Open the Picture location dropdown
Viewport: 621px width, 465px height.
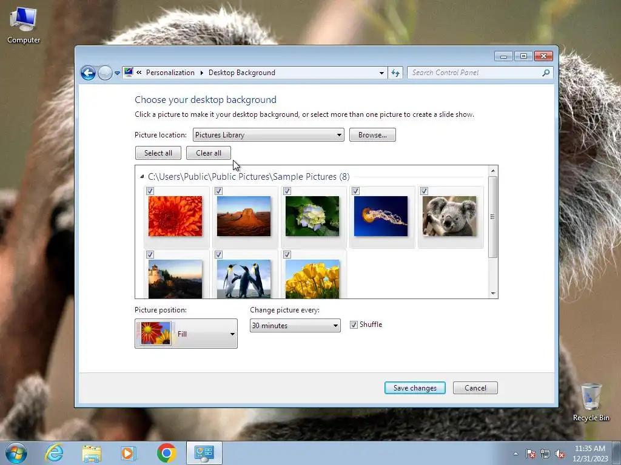click(x=268, y=135)
